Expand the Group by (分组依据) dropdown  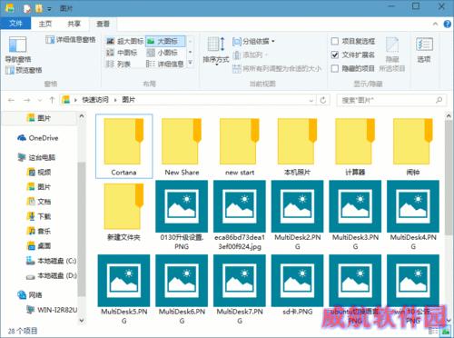(253, 41)
